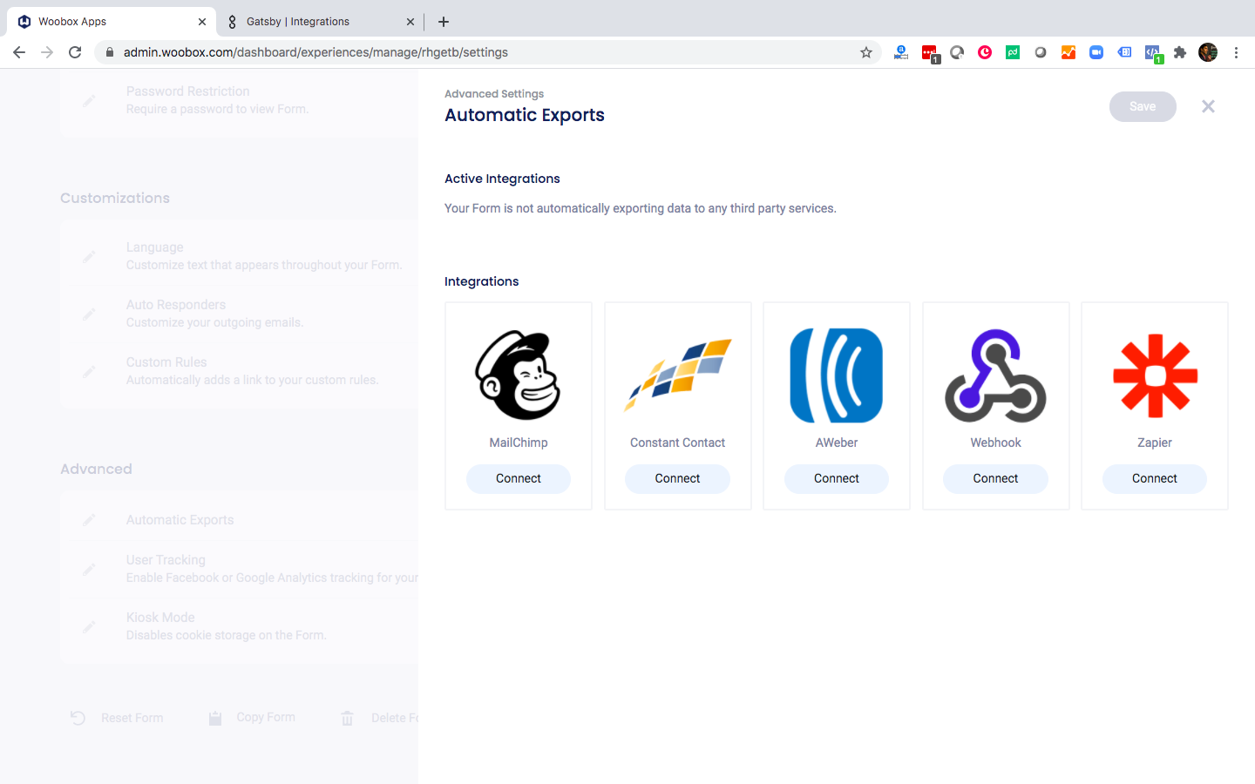Click the Advanced Settings breadcrumb label

pos(494,94)
